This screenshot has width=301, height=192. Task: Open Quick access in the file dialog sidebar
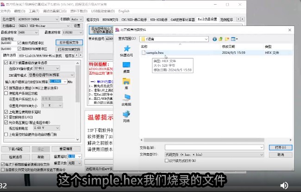[x=126, y=51]
